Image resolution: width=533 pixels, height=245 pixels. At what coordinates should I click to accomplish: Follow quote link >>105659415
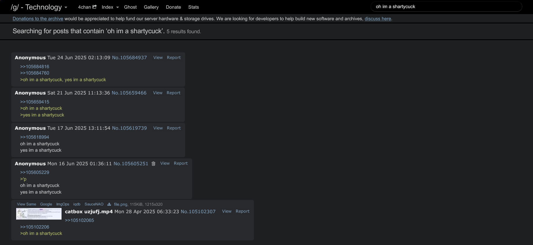(x=35, y=102)
